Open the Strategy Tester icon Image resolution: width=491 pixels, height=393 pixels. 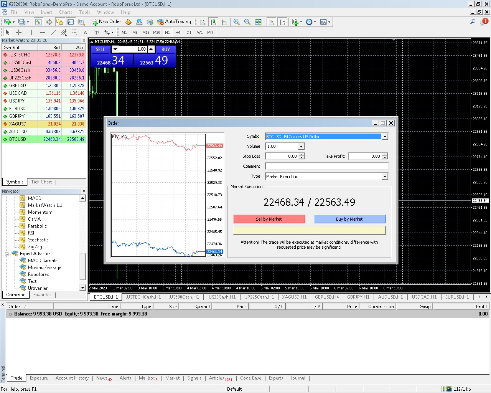pos(81,22)
